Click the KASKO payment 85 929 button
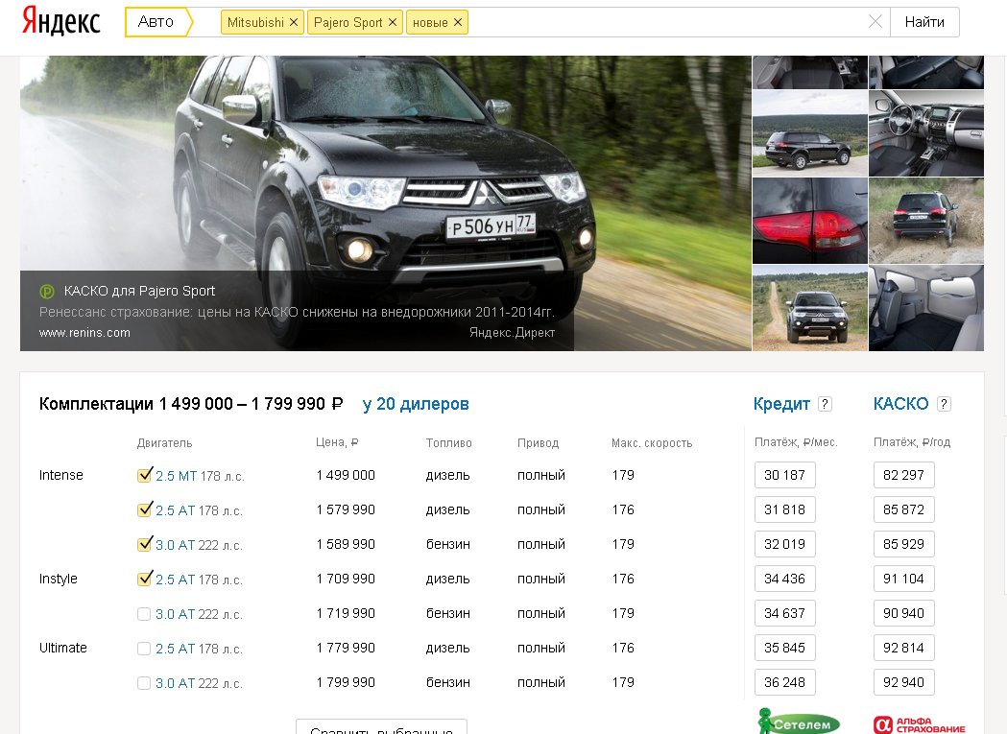This screenshot has width=1007, height=734. point(903,545)
